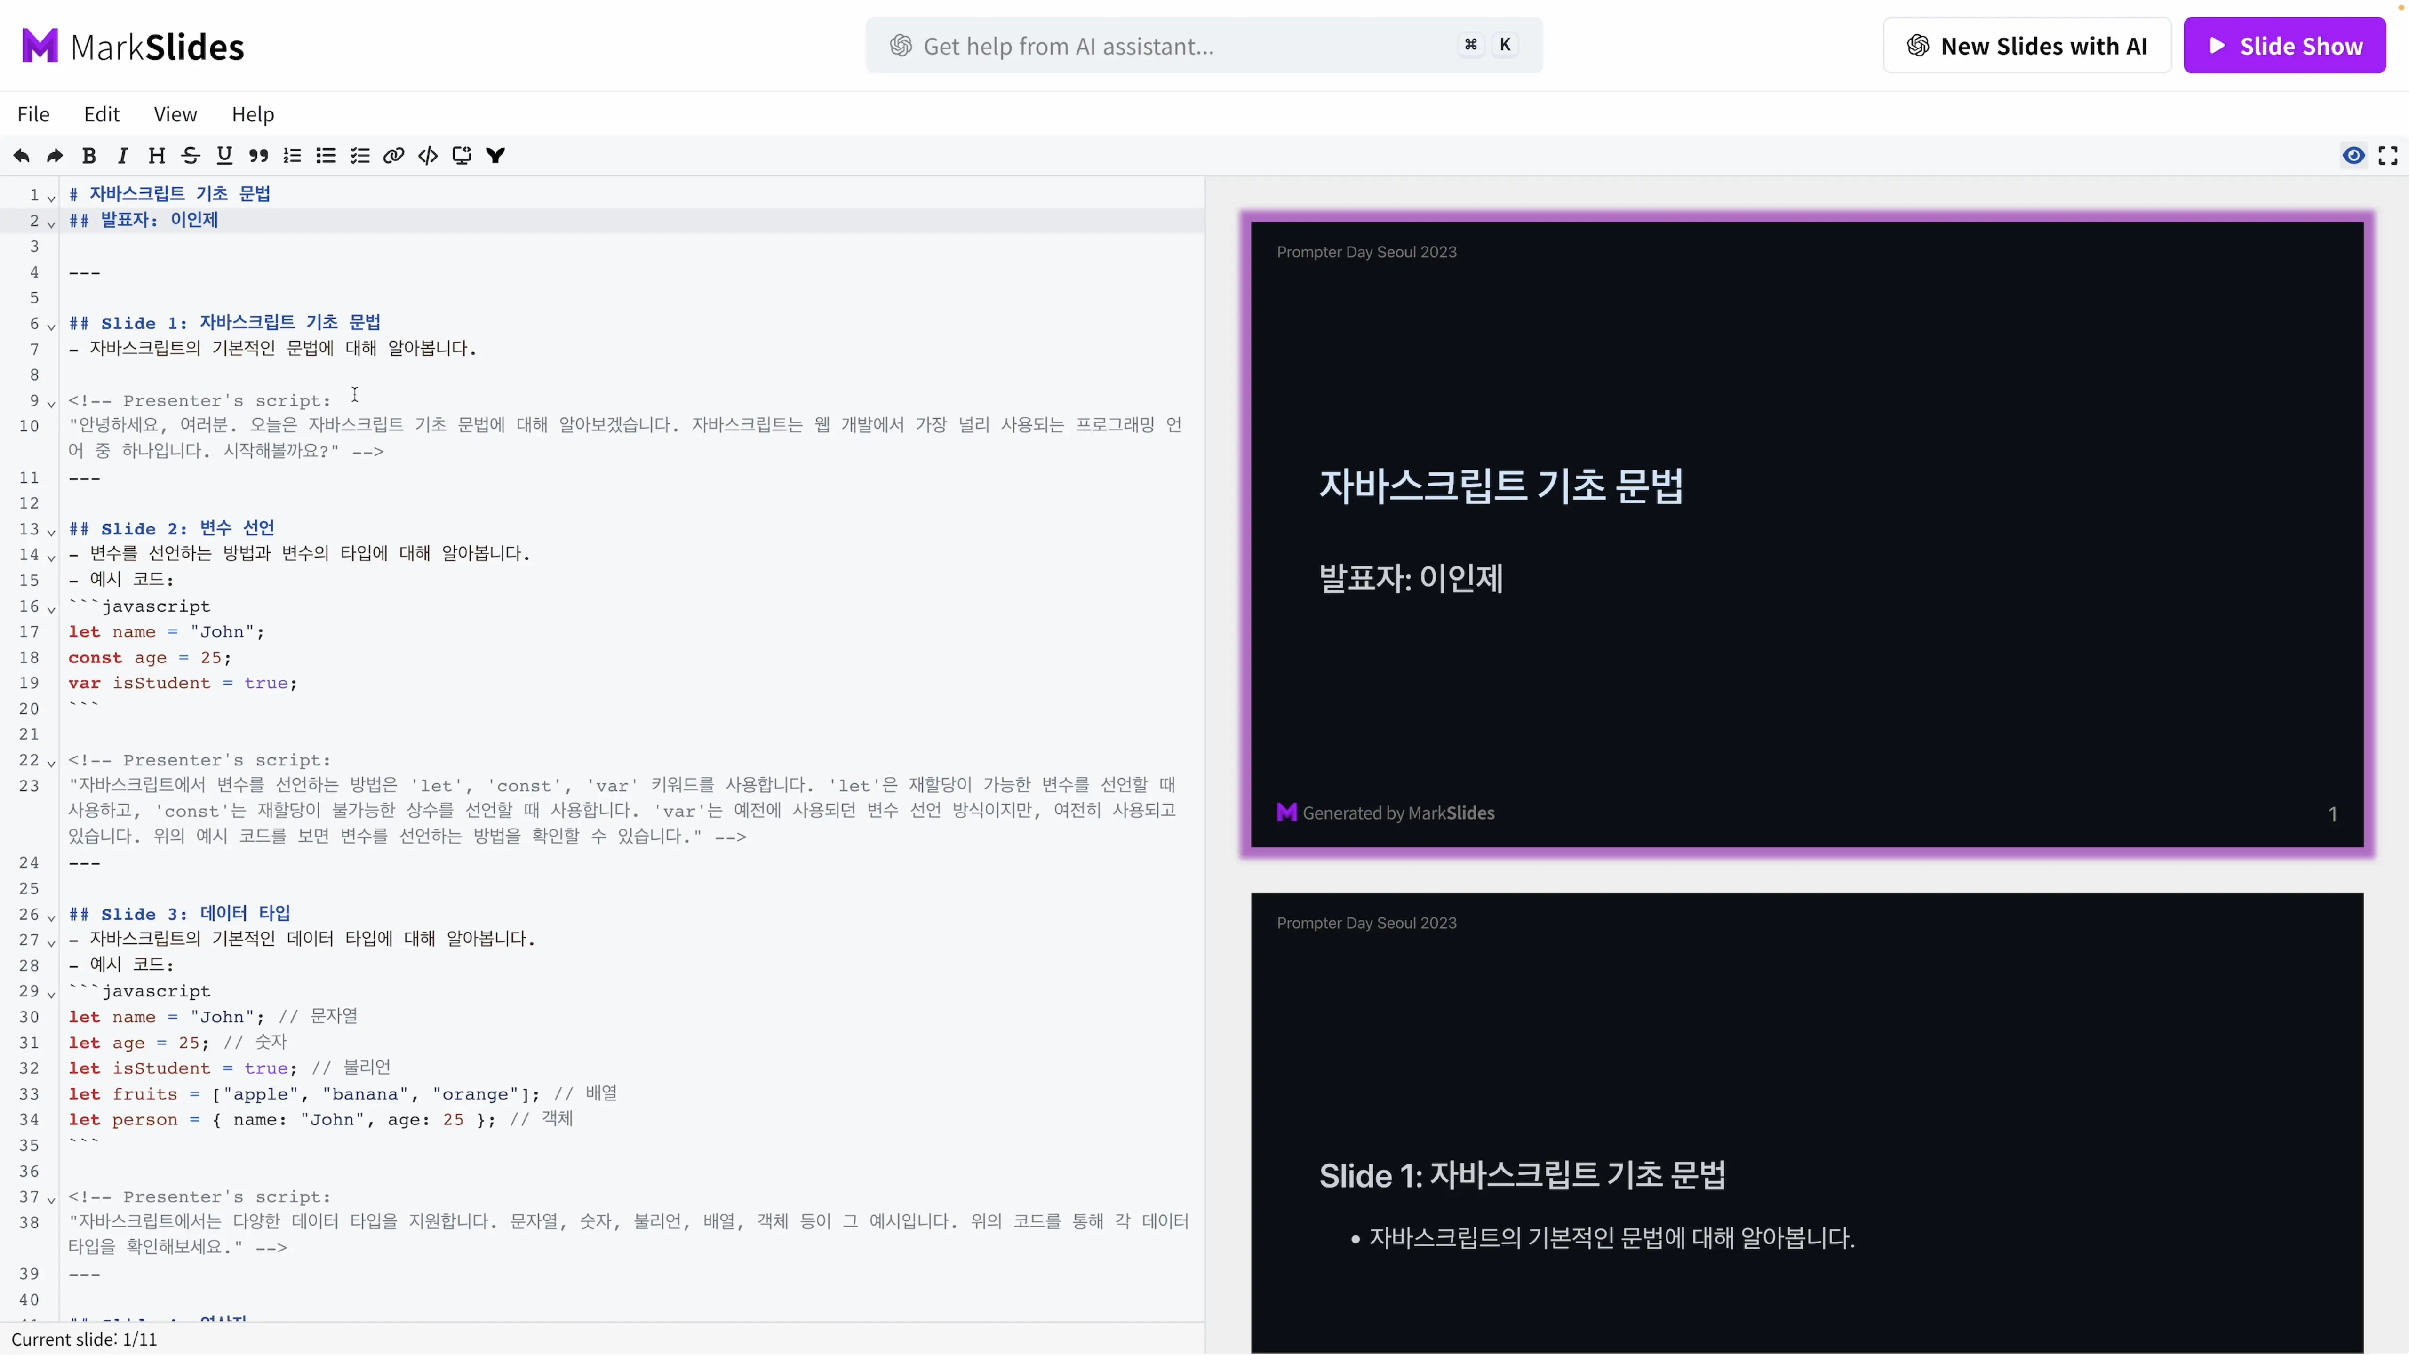The width and height of the screenshot is (2409, 1355).
Task: Click the MarkSlides logo
Action: [133, 46]
